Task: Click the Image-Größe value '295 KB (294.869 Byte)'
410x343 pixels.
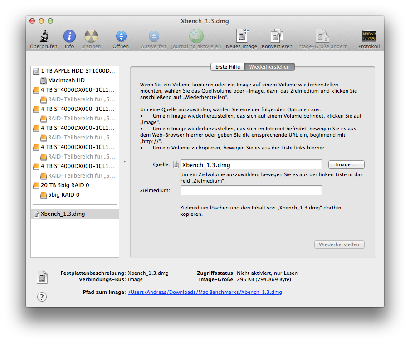Action: coord(264,279)
